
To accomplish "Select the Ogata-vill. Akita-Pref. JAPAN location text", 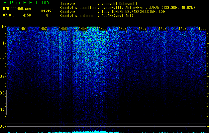I will pos(148,8).
